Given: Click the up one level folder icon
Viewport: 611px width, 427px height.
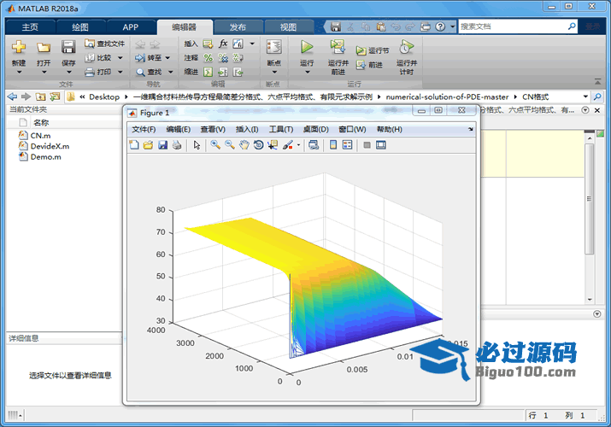Looking at the screenshot, I should 40,97.
